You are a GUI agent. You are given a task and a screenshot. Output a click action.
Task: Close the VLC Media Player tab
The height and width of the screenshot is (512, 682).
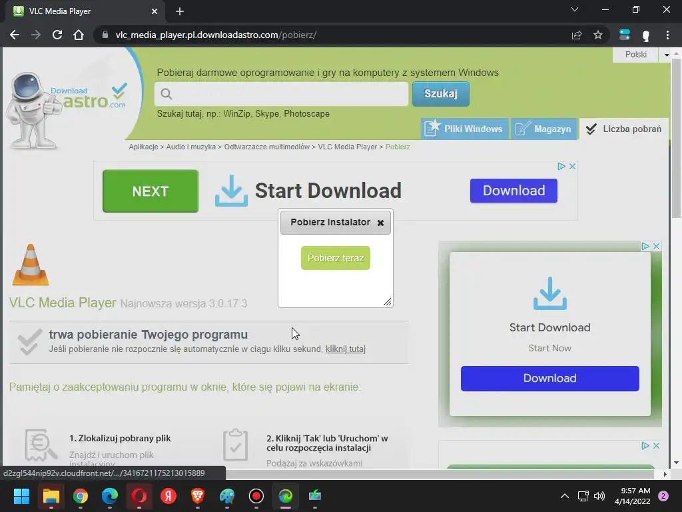tap(155, 11)
